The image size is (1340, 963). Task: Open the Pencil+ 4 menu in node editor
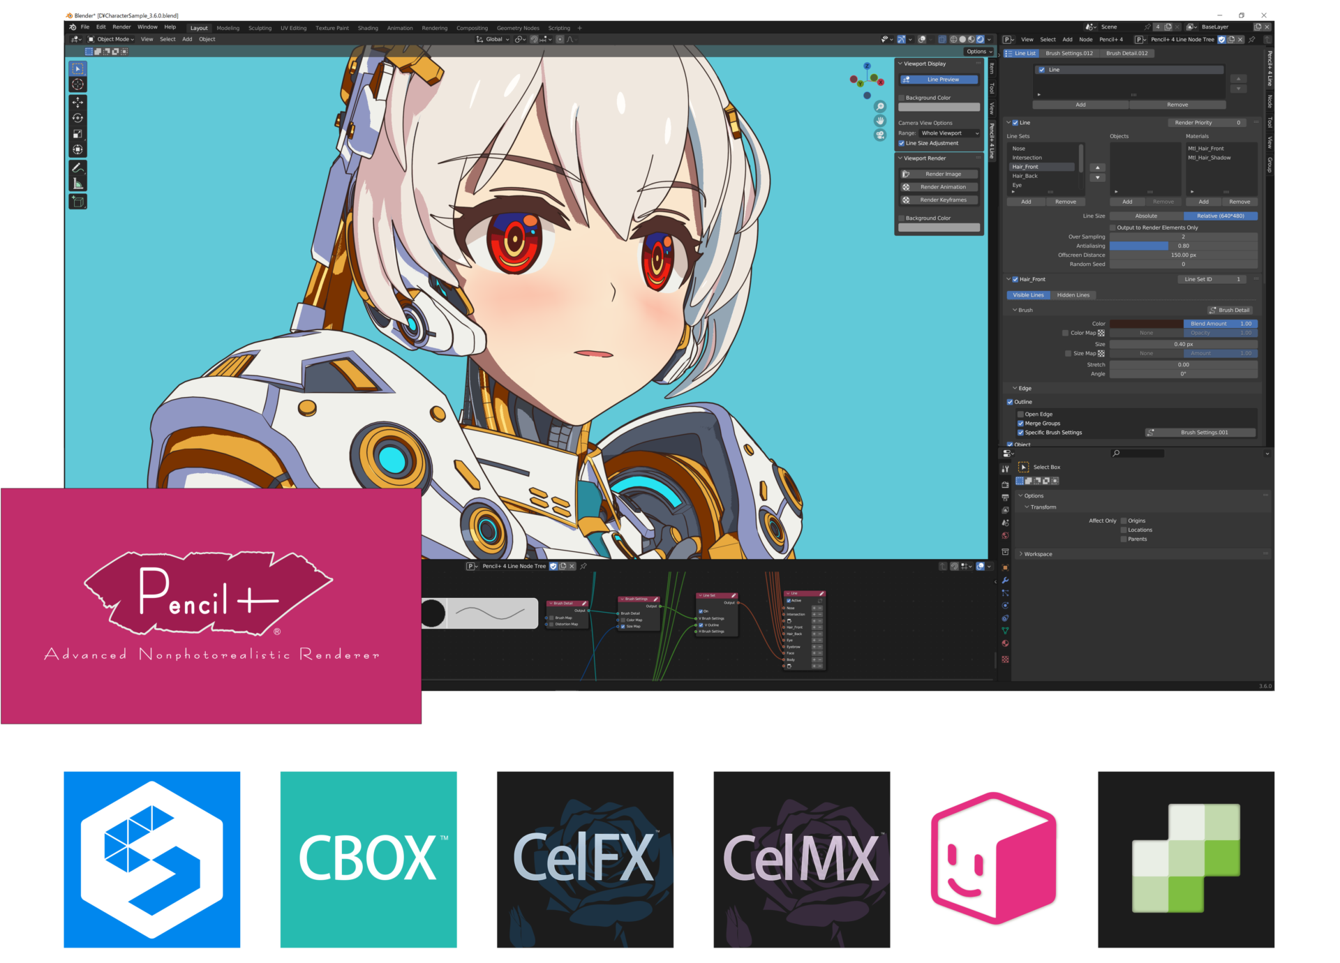[x=1111, y=40]
